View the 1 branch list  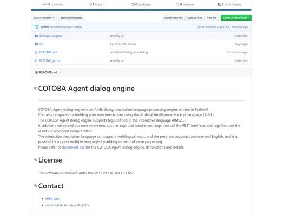coord(97,4)
